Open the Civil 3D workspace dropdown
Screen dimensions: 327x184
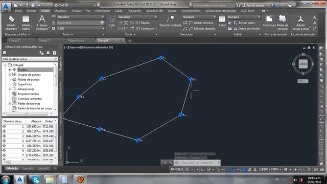75,5
